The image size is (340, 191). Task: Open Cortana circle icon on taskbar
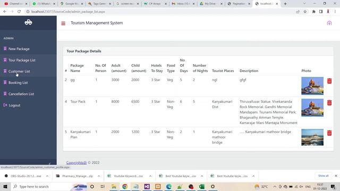pyautogui.click(x=92, y=186)
